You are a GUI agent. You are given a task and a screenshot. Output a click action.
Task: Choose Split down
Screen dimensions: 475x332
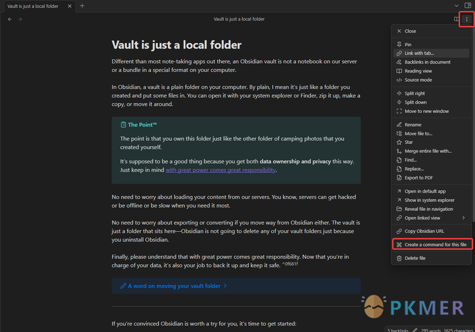pos(431,103)
